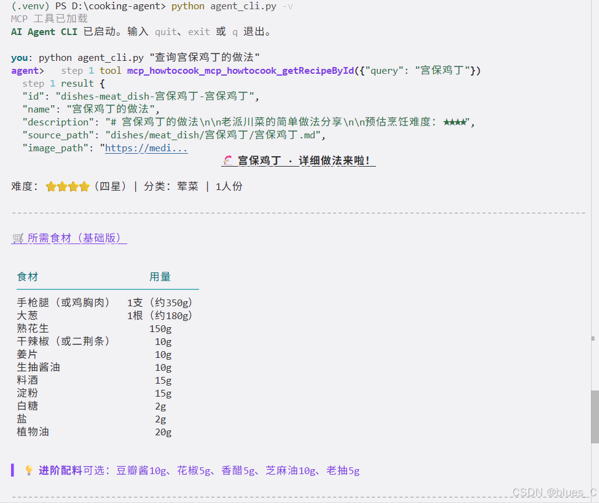Image resolution: width=599 pixels, height=503 pixels.
Task: Click the light bulb emoji icon
Action: click(x=29, y=470)
